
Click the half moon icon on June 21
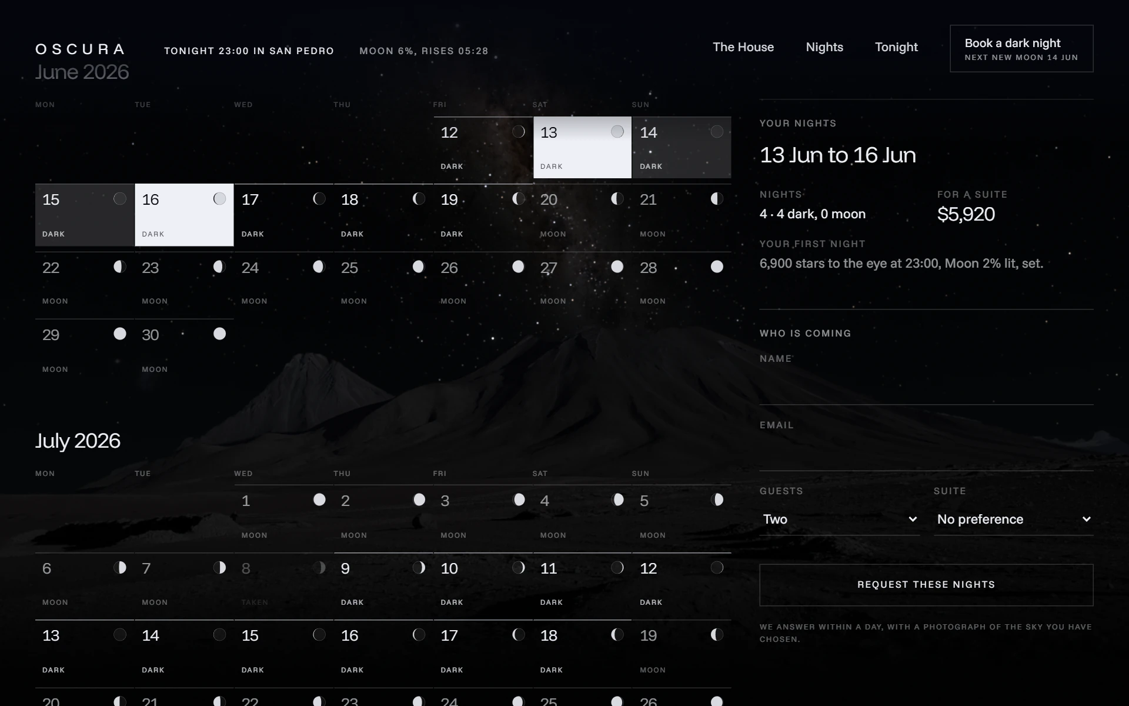(717, 199)
